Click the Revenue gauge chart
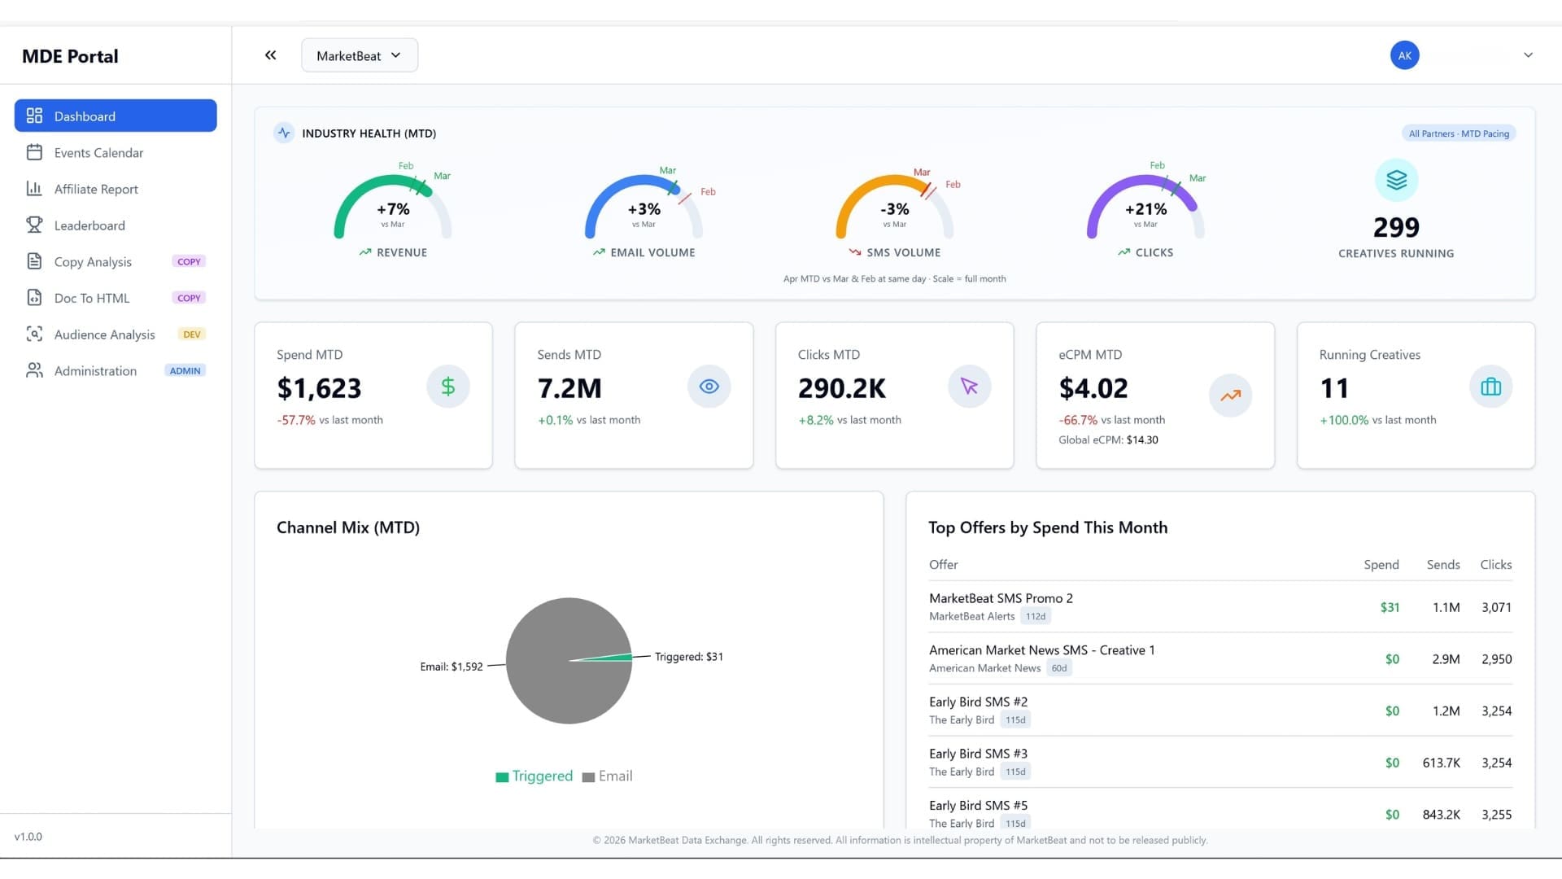This screenshot has width=1562, height=879. (393, 208)
